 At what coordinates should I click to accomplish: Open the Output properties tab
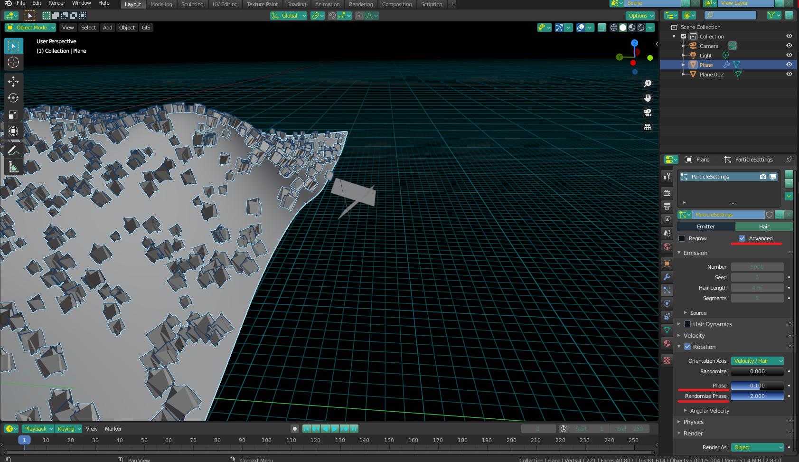click(667, 206)
